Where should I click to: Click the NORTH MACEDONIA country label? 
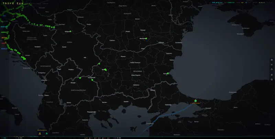pyautogui.click(x=78, y=90)
